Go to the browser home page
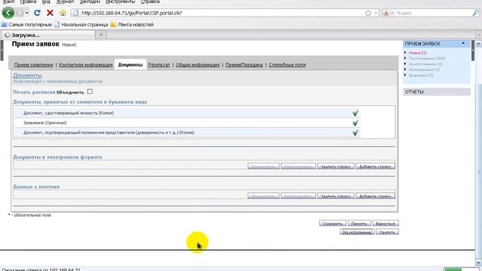The height and width of the screenshot is (271, 482). tap(63, 13)
